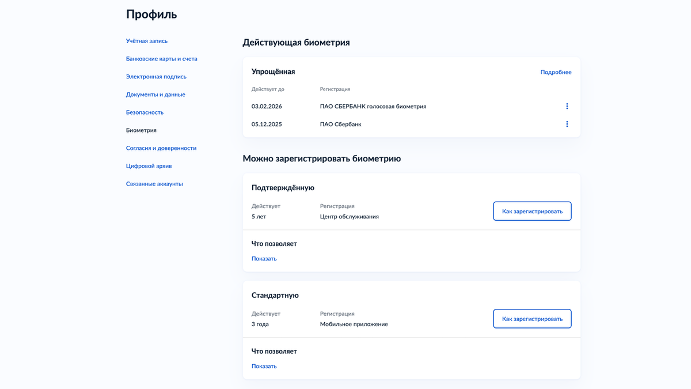
Task: Expand Показать under Подтверждённую card
Action: pyautogui.click(x=264, y=259)
